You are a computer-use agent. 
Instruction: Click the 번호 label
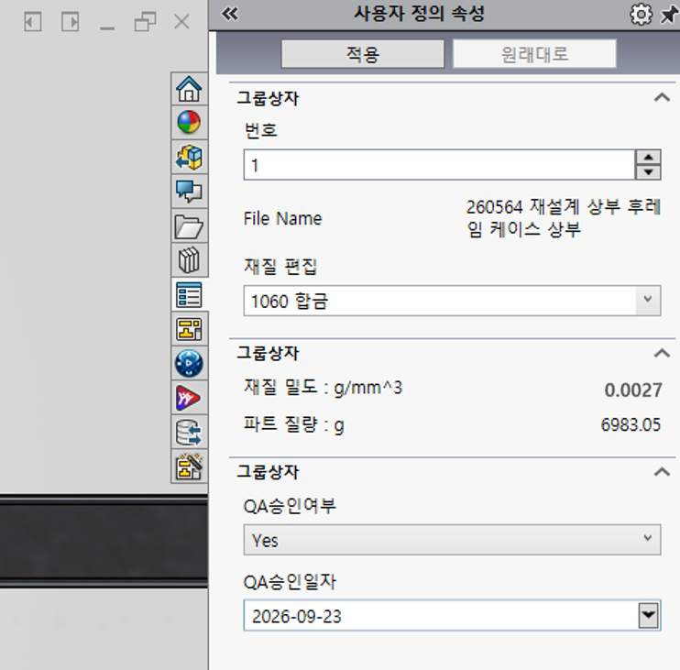[x=260, y=130]
